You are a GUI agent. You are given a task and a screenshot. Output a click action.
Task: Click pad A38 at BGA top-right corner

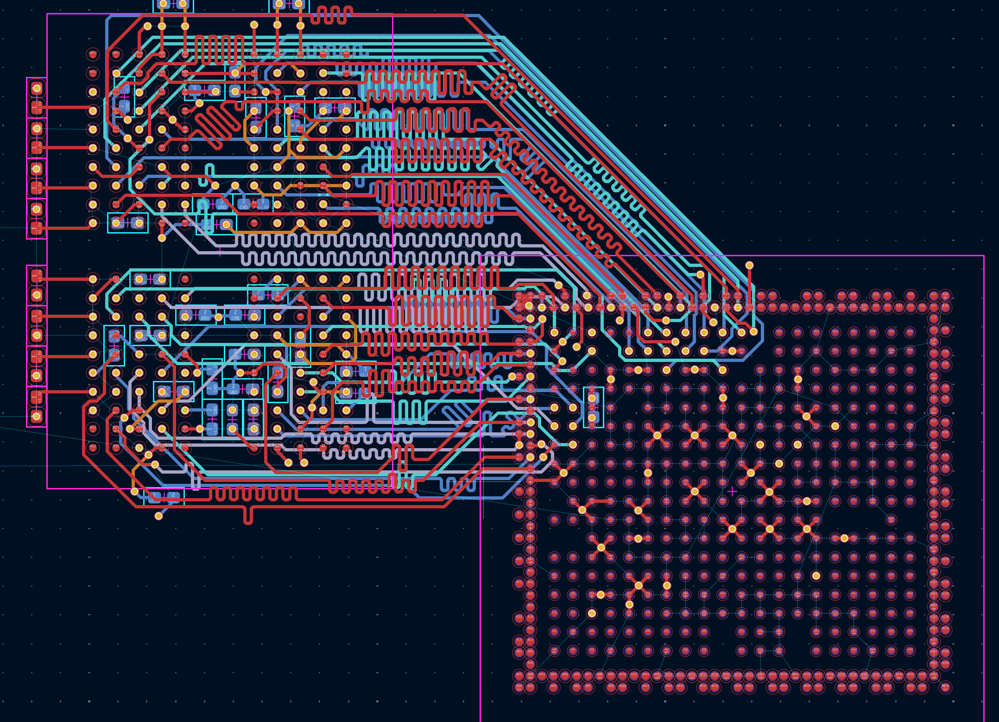point(945,295)
